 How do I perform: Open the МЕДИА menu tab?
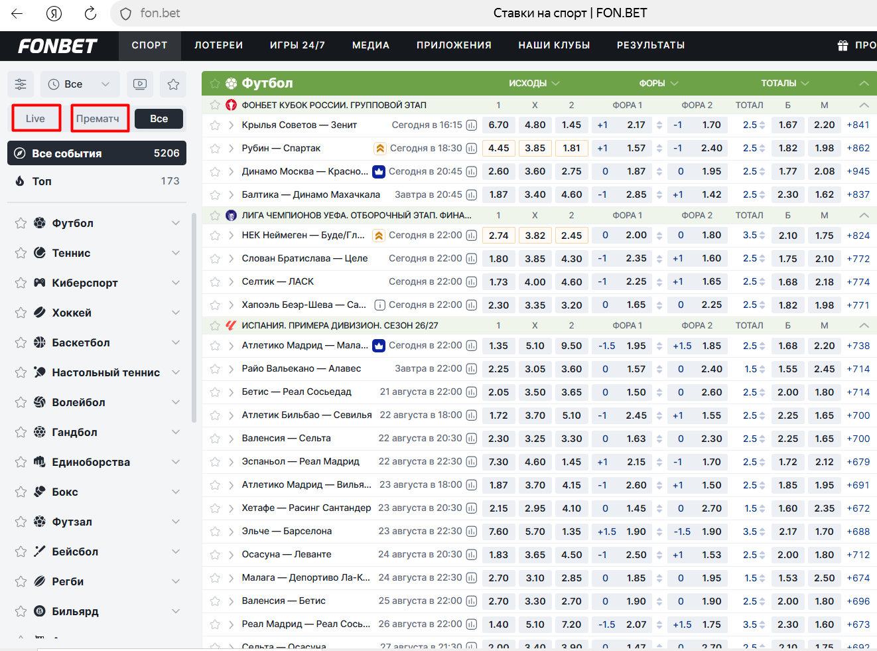(x=371, y=46)
